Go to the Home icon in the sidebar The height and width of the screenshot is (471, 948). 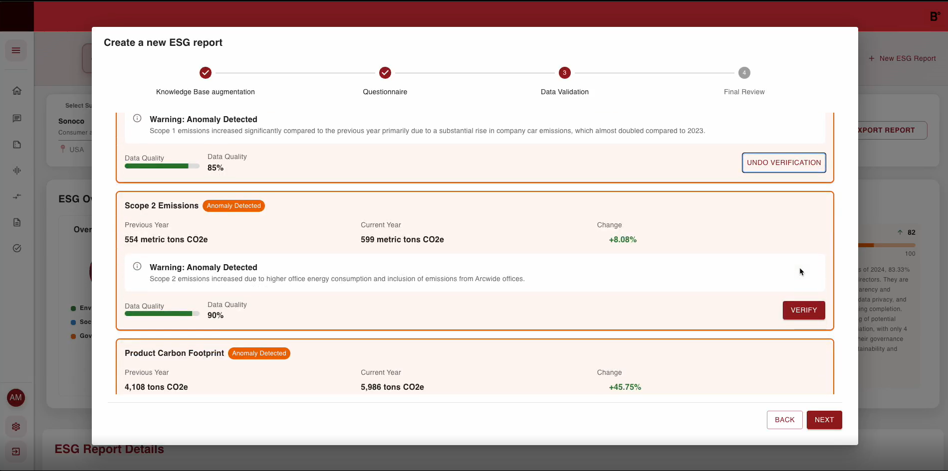(17, 91)
